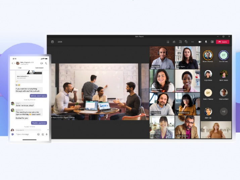
Task: Click the DF initials avatar
Action: click(x=208, y=93)
